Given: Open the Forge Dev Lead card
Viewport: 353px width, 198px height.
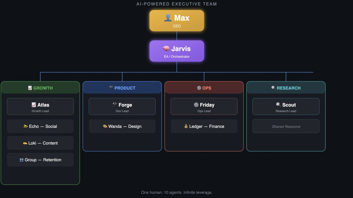Looking at the screenshot, I should (122, 106).
